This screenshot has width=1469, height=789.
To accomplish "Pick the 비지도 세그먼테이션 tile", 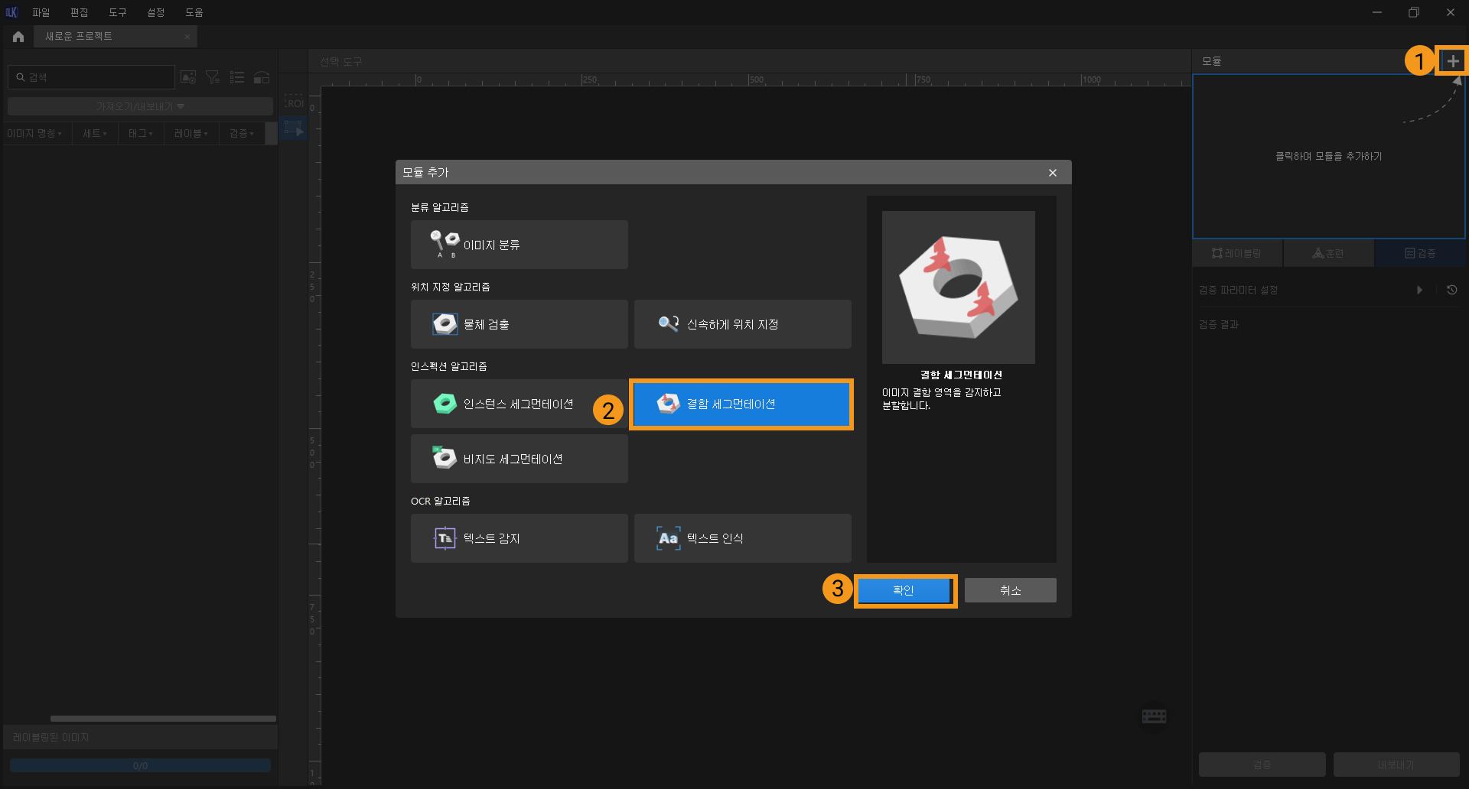I will 519,459.
